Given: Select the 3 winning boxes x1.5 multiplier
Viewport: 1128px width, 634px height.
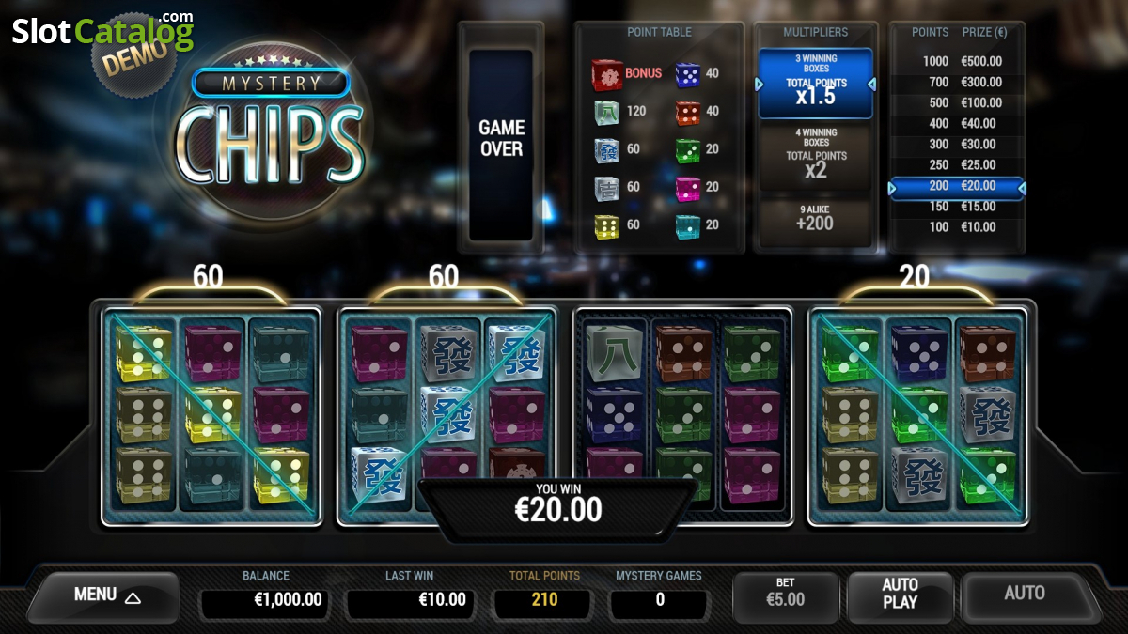Looking at the screenshot, I should pos(815,84).
